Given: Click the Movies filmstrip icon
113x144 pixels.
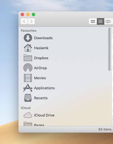Looking at the screenshot, I should [28, 78].
